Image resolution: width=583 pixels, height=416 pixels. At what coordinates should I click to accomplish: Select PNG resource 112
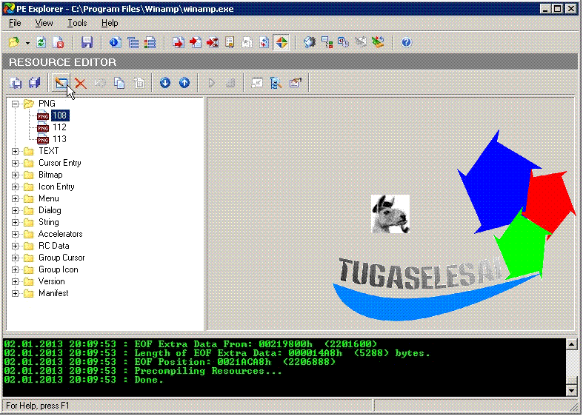pyautogui.click(x=59, y=127)
